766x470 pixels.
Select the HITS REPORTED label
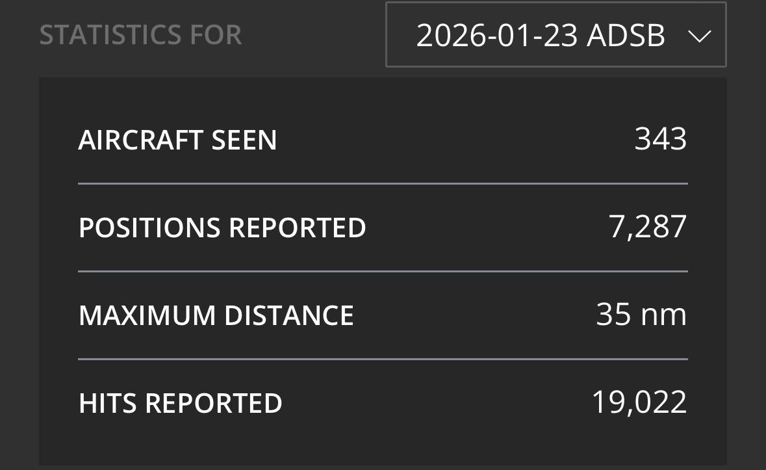pyautogui.click(x=180, y=404)
